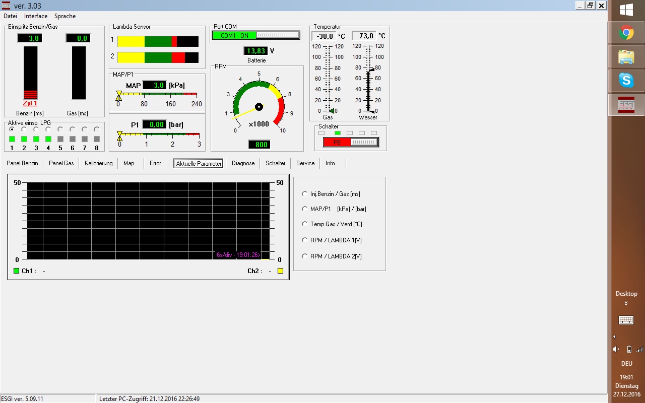Select the ESGI app taskbar icon
The width and height of the screenshot is (645, 403).
[626, 104]
